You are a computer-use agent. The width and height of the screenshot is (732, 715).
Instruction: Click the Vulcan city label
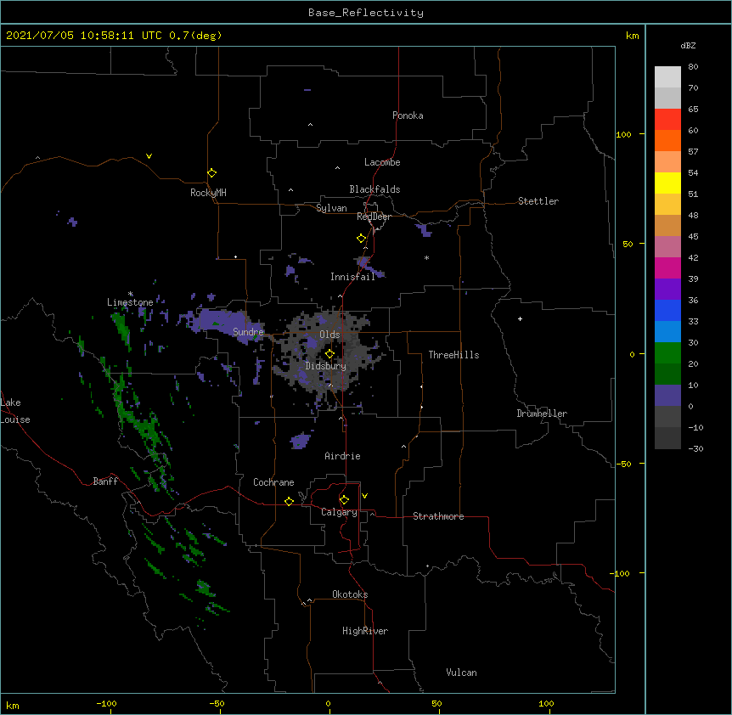pyautogui.click(x=461, y=673)
